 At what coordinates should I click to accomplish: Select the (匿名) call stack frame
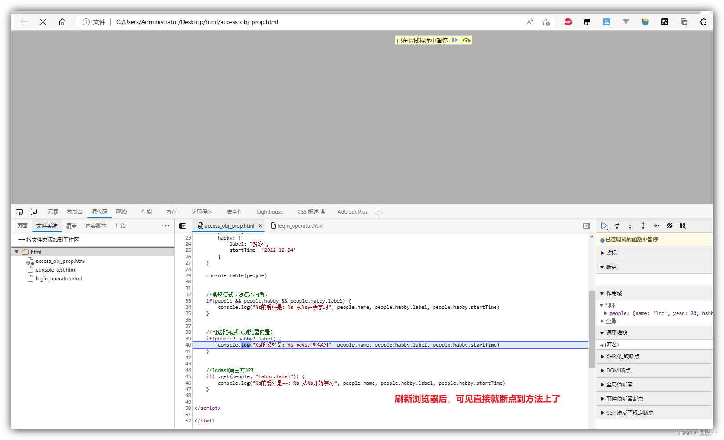click(654, 345)
